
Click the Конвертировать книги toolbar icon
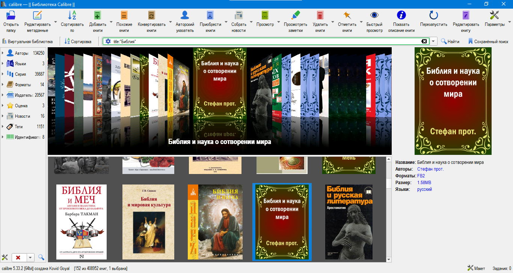[x=152, y=15]
